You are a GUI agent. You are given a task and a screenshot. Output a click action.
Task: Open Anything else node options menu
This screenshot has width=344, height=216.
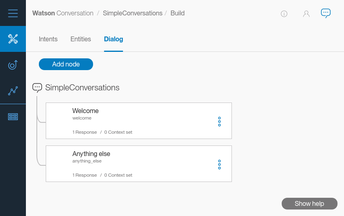pyautogui.click(x=219, y=165)
